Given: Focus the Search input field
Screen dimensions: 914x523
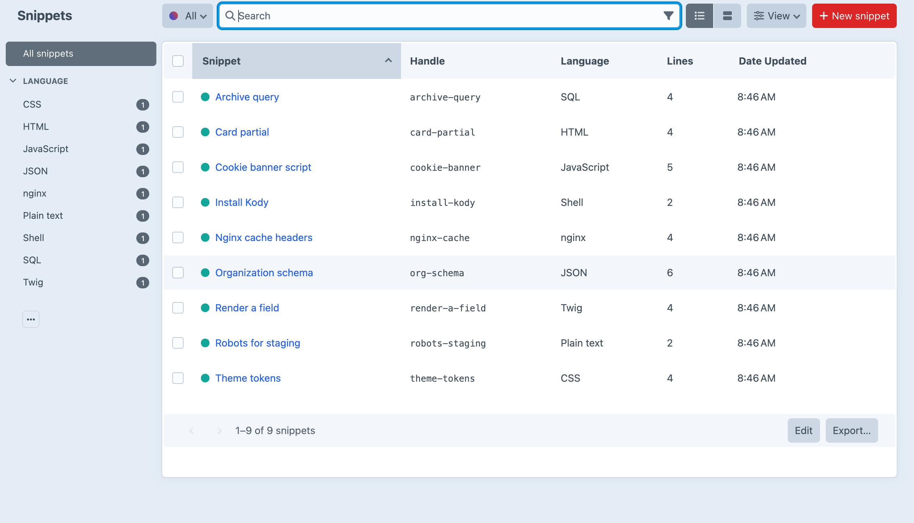Looking at the screenshot, I should tap(449, 16).
